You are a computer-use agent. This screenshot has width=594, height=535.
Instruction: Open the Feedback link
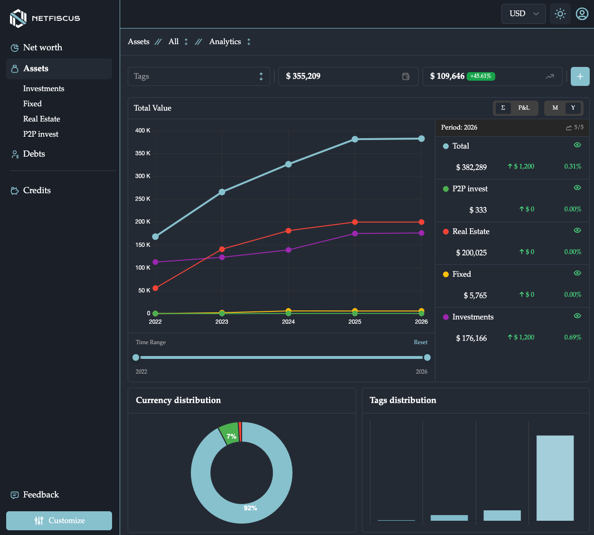click(x=41, y=495)
